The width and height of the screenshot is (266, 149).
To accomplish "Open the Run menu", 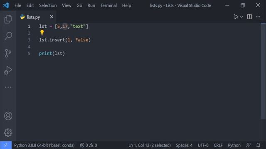I will (x=91, y=5).
